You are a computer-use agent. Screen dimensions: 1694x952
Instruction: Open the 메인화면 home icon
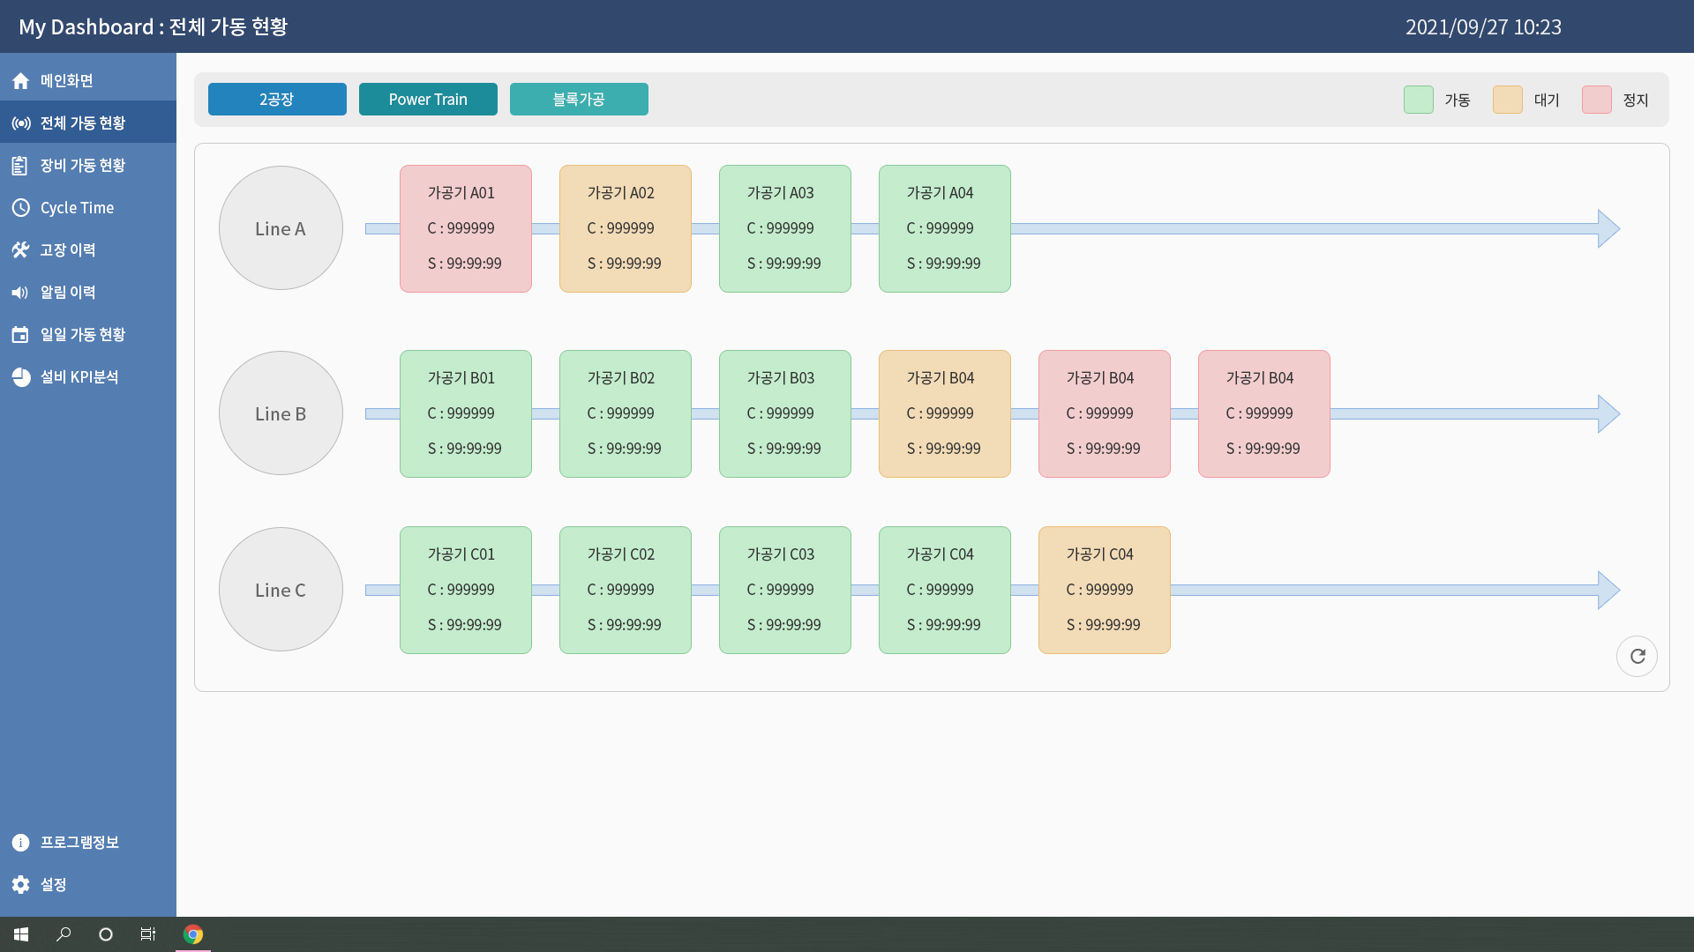tap(21, 81)
